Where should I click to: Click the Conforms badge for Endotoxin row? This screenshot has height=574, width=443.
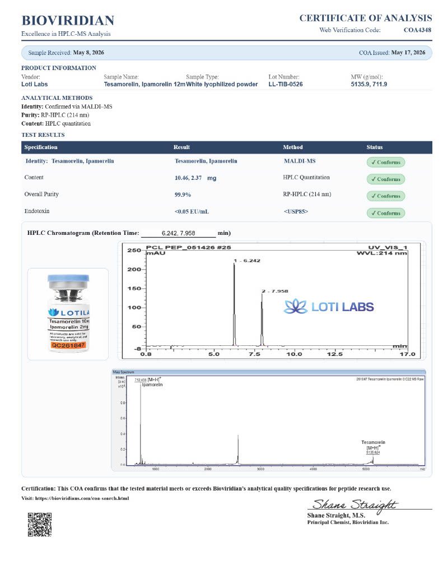coord(385,213)
